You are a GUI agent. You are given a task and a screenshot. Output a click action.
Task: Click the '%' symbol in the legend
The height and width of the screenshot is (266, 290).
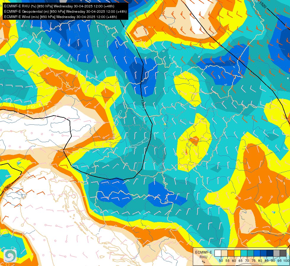[204, 262]
